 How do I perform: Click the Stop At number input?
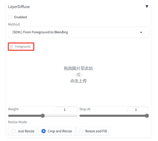138,110
